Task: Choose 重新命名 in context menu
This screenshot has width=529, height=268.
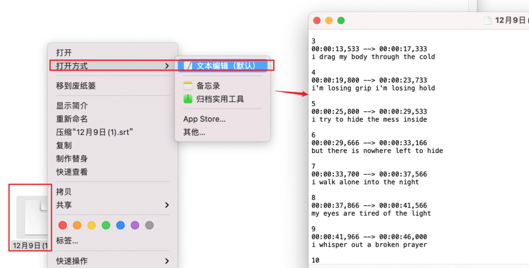Action: [x=72, y=119]
